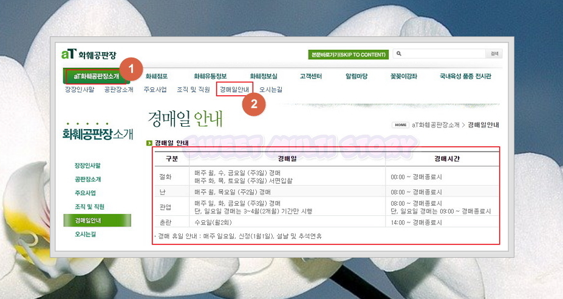This screenshot has width=563, height=299.
Task: Open the 국내육성 품종 전시관 menu
Action: tap(465, 76)
